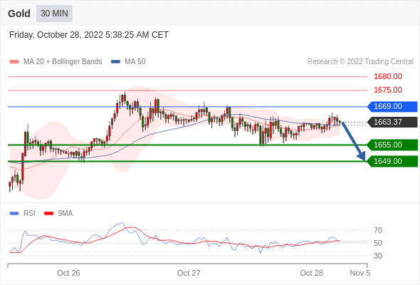
Task: Select the 30 MIN timeframe button
Action: click(54, 14)
